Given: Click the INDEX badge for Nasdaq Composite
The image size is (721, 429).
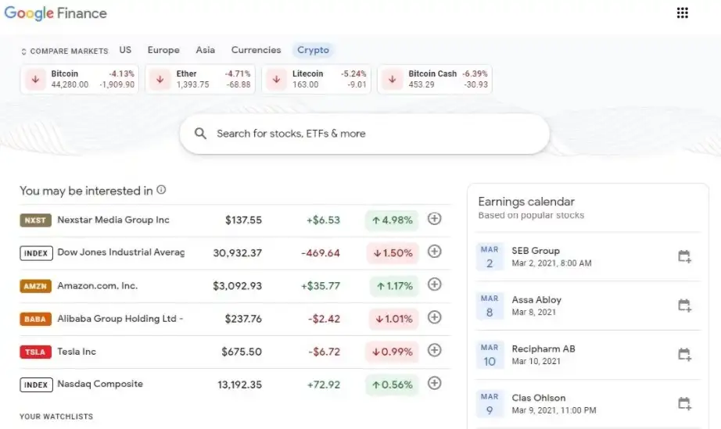Looking at the screenshot, I should (x=36, y=385).
